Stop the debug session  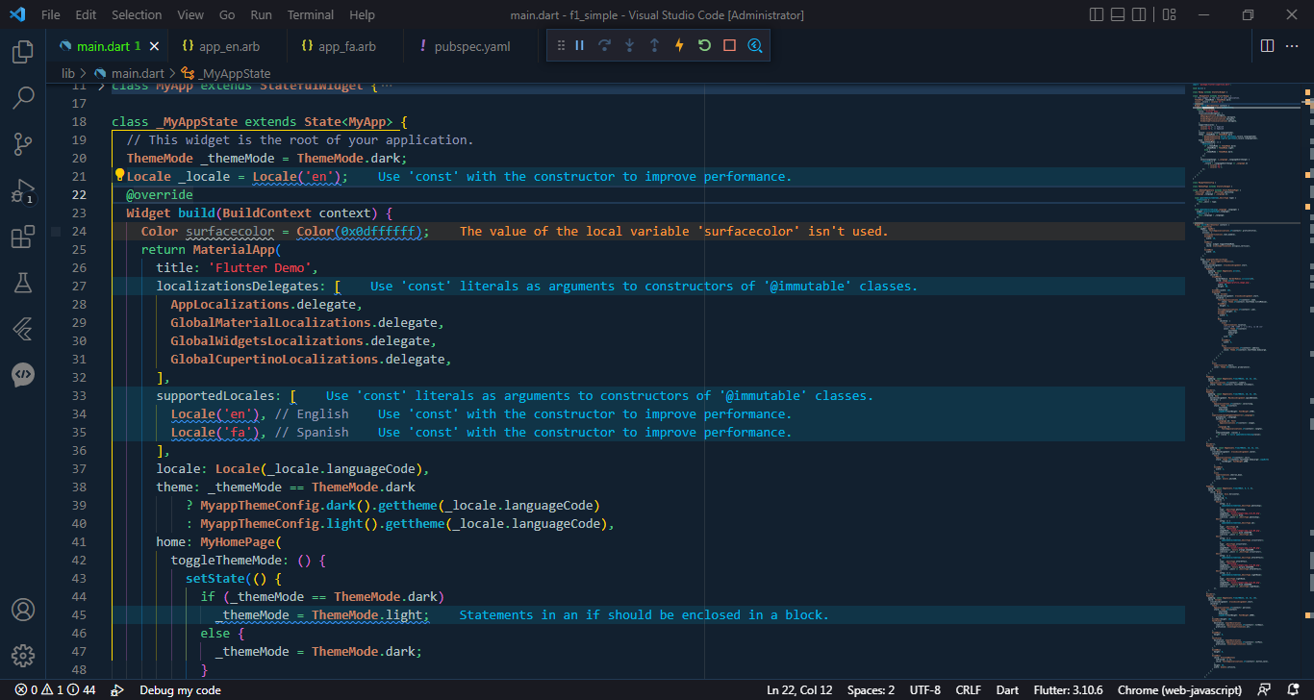pyautogui.click(x=729, y=45)
